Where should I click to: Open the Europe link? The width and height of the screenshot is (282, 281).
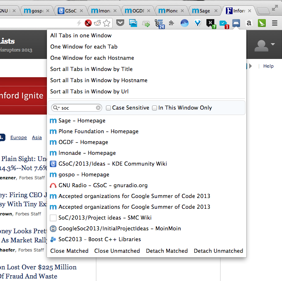pyautogui.click(x=19, y=137)
